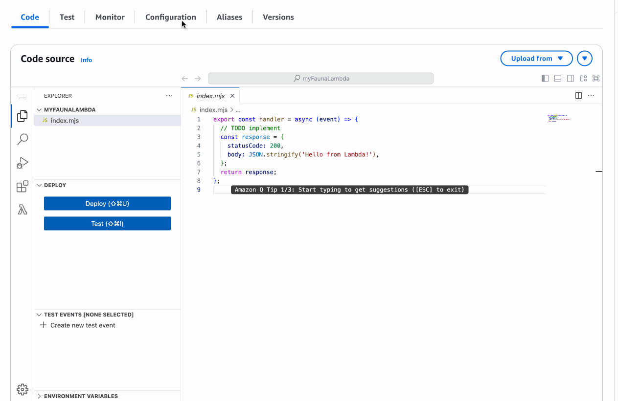This screenshot has height=401, width=618.
Task: Close the index.mjs editor tab
Action: 232,96
